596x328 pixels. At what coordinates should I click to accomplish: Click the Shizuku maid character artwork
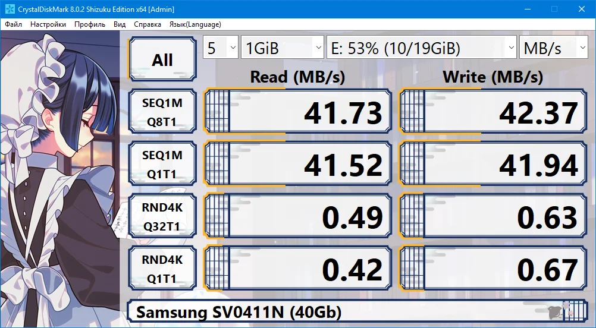point(59,179)
